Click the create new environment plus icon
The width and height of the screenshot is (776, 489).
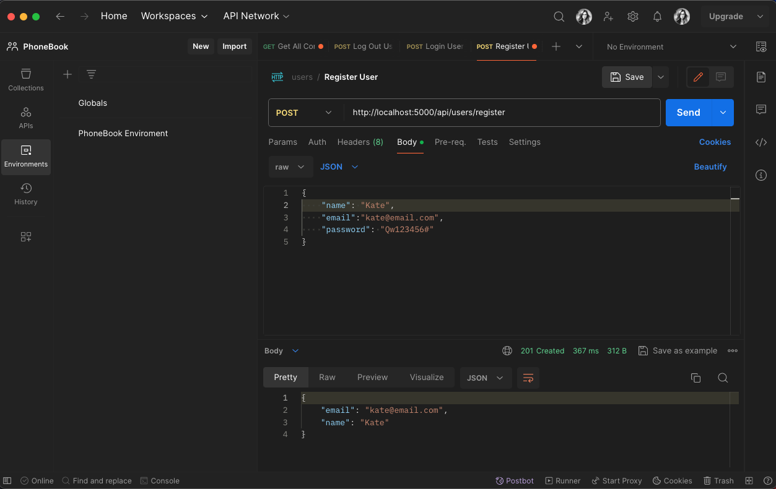68,74
